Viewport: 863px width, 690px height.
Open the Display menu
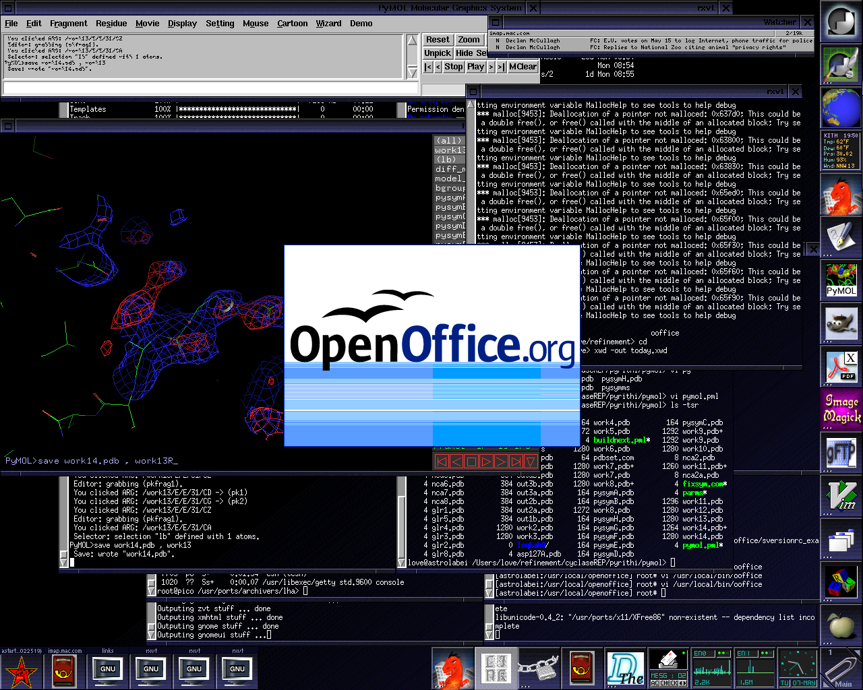click(182, 23)
